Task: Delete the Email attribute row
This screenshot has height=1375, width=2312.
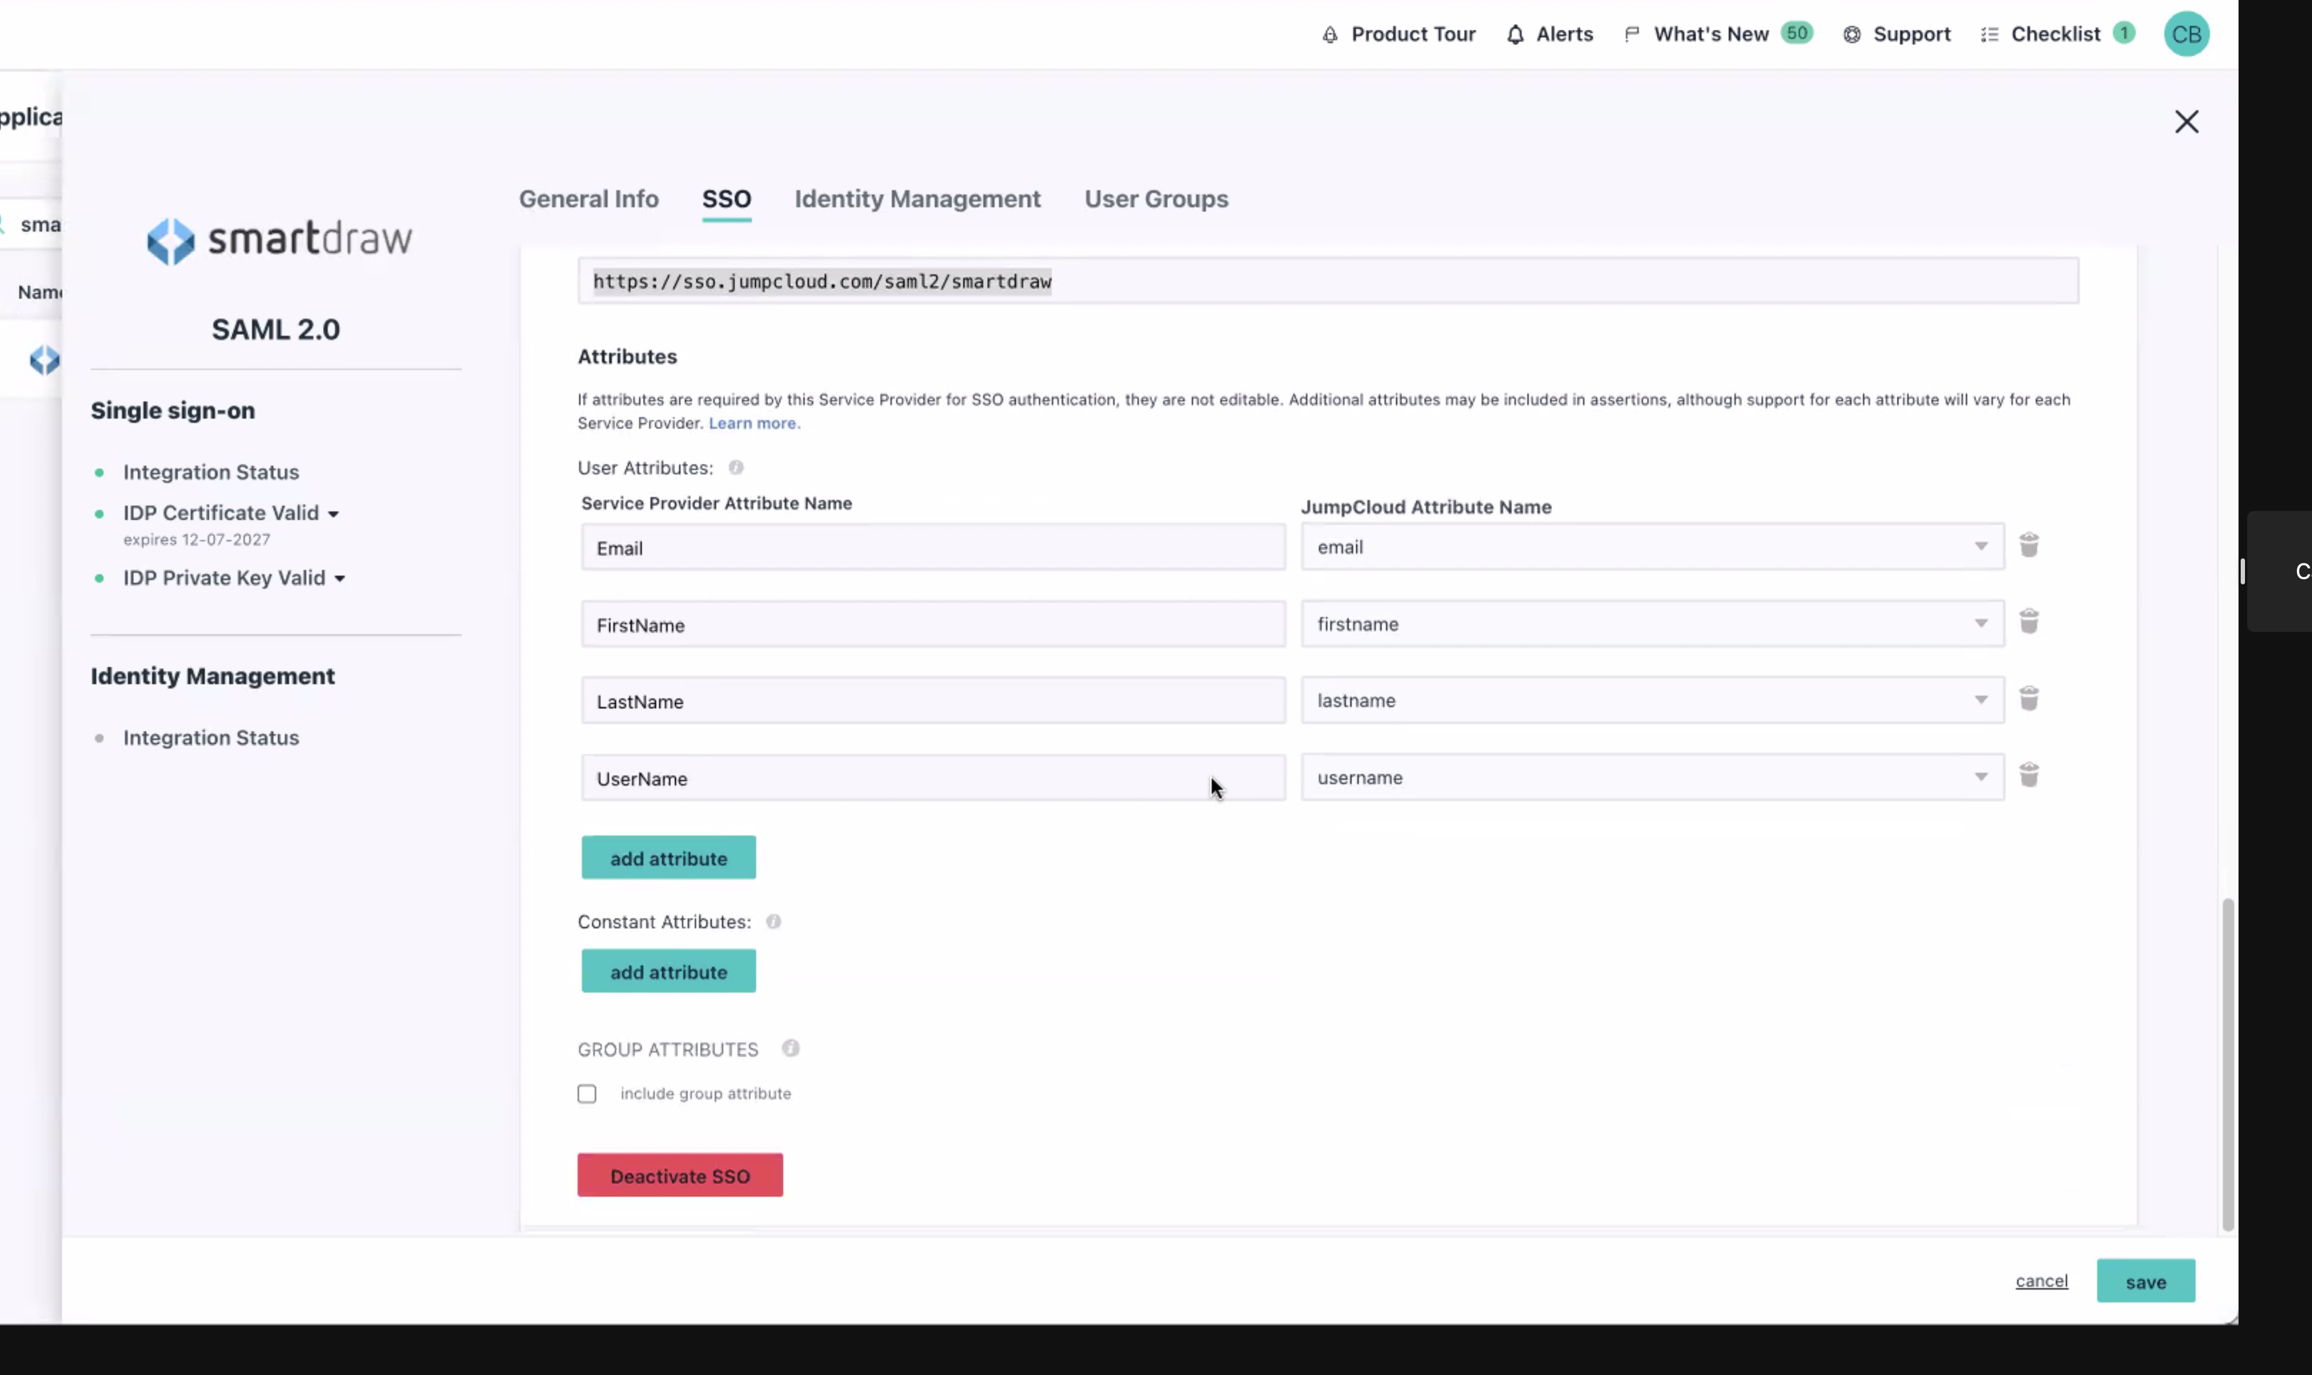Action: coord(2028,545)
